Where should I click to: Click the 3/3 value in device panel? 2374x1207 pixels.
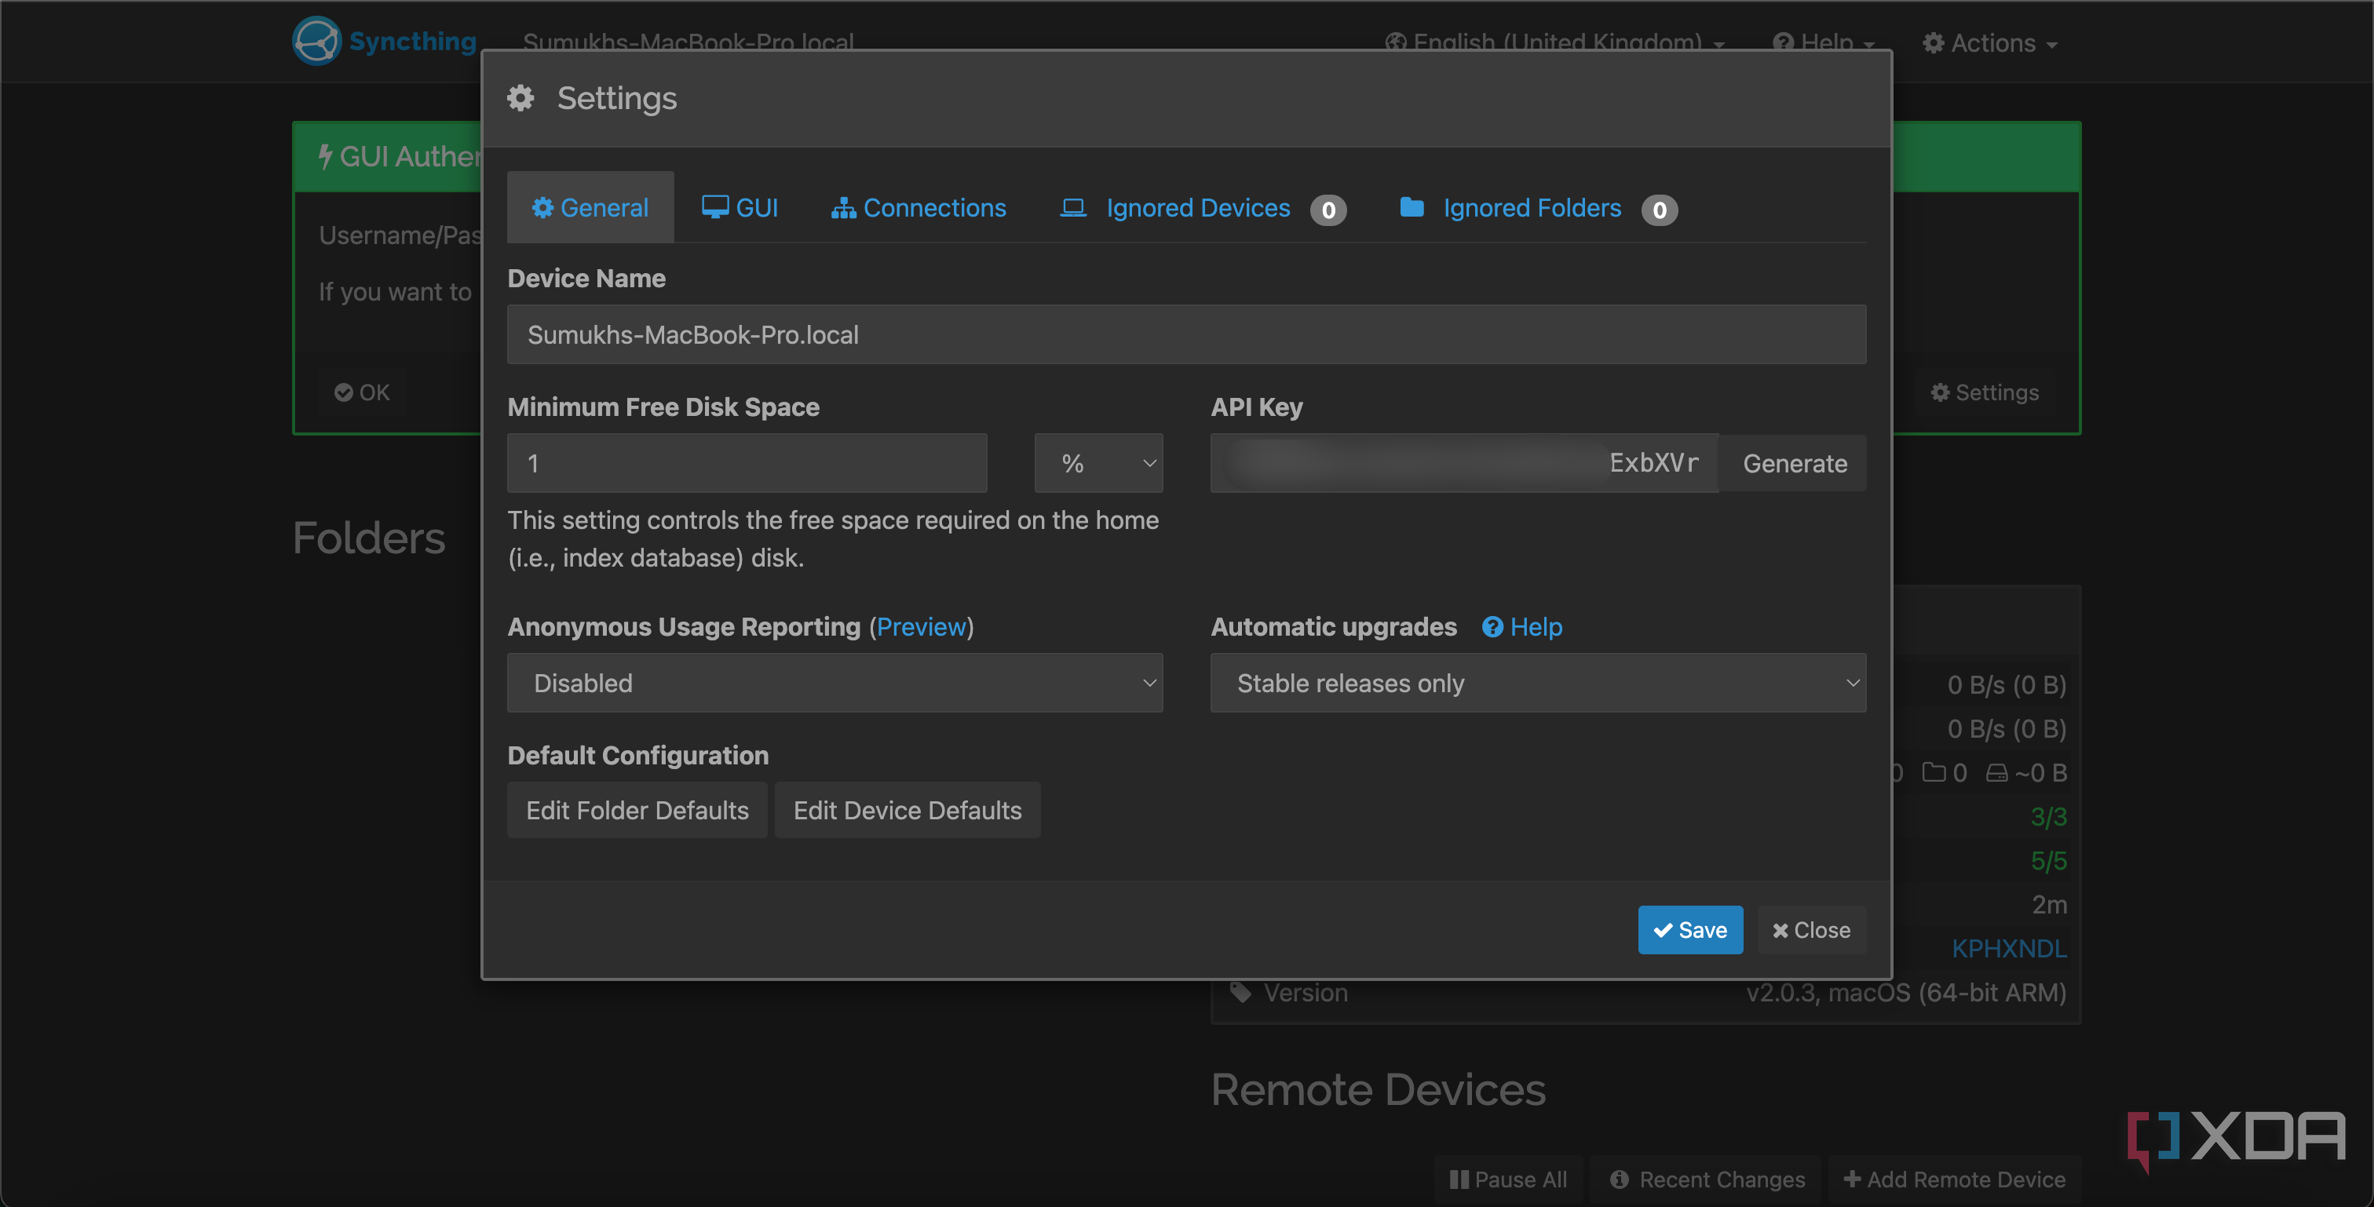pos(2049,816)
